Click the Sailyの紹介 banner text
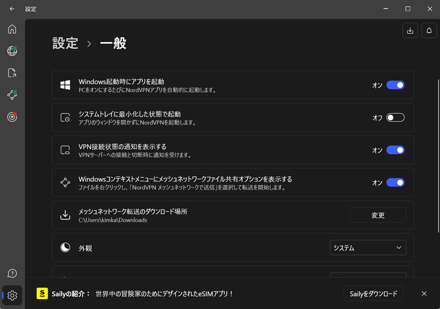Viewport: 440px width, 309px height. 70,294
